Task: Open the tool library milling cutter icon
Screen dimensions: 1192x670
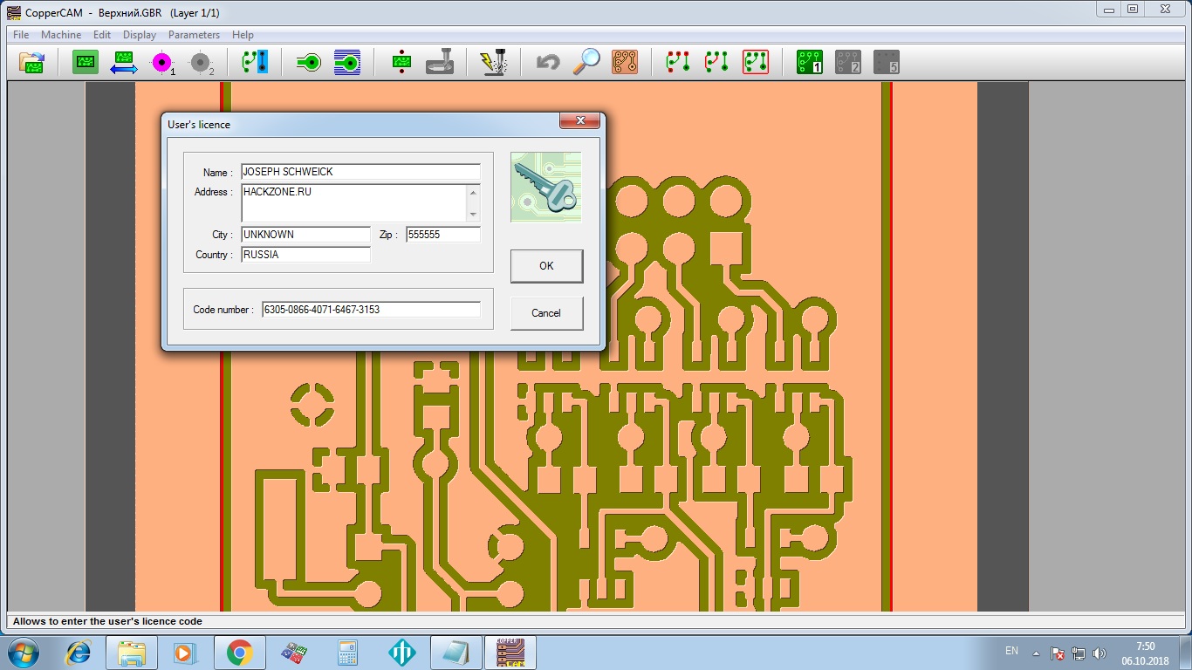Action: click(440, 63)
